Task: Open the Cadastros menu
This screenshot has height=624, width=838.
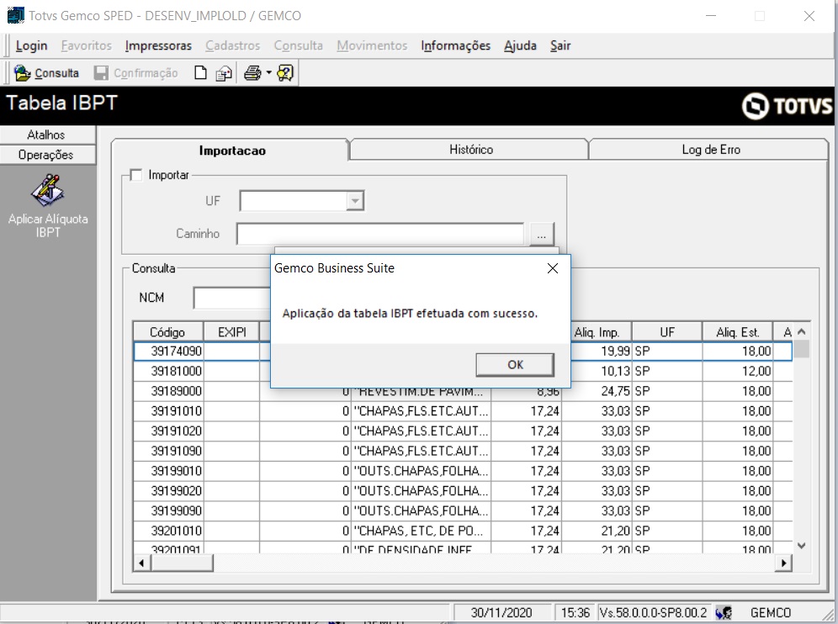Action: [232, 46]
